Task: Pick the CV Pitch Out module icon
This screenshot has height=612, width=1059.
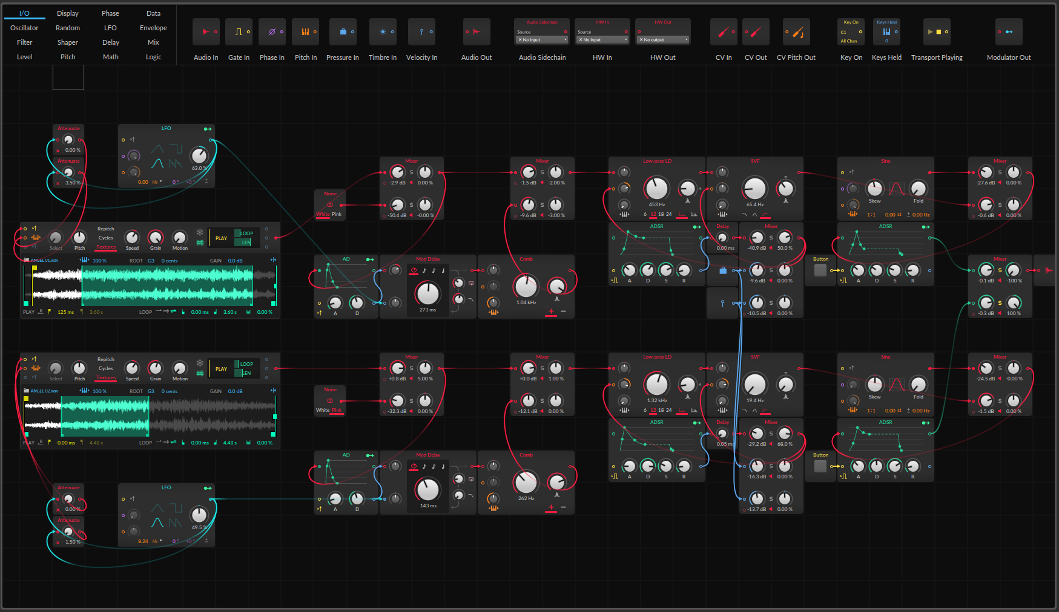Action: coord(796,32)
